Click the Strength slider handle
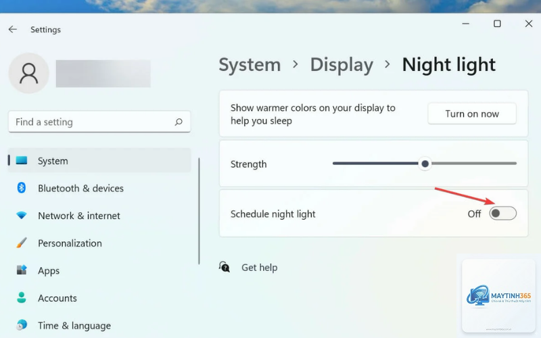Screen dimensions: 541x338 point(425,164)
